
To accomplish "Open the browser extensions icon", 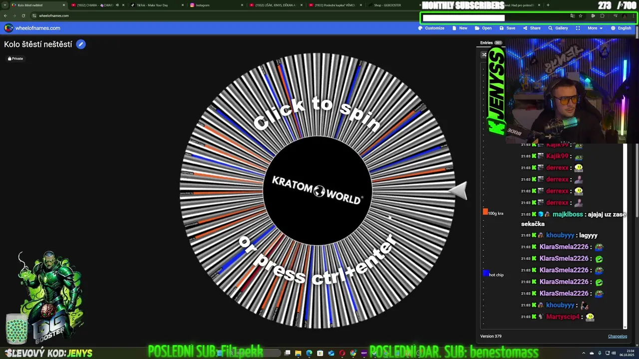I will [x=602, y=15].
